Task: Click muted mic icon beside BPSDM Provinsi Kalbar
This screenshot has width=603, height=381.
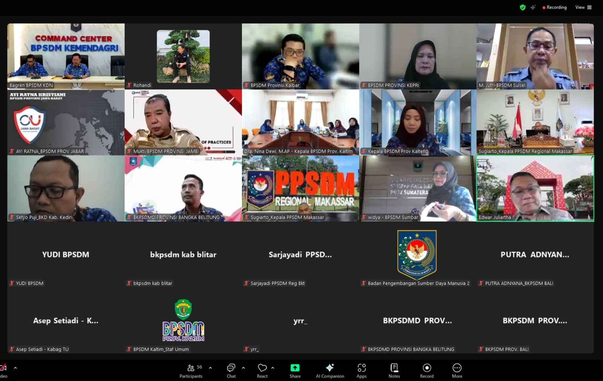Action: coord(246,85)
